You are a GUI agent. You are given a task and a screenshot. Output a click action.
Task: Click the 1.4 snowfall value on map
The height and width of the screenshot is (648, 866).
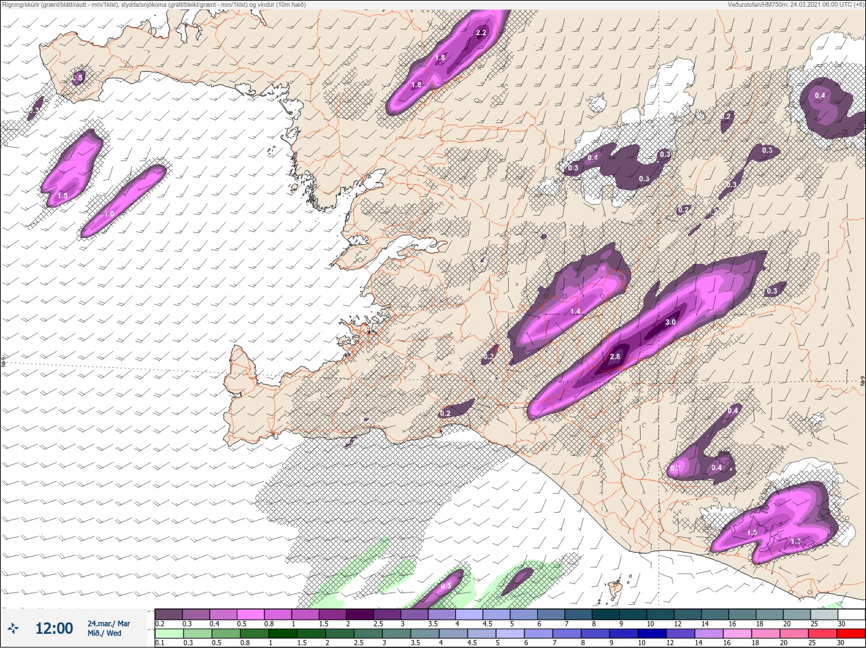[x=576, y=312]
